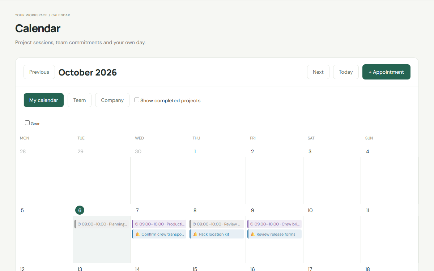Click the bell icon on Review release forms
This screenshot has height=271, width=434.
252,234
